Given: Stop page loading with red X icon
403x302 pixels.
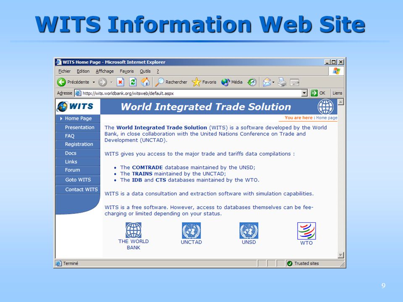Looking at the screenshot, I should tap(120, 82).
